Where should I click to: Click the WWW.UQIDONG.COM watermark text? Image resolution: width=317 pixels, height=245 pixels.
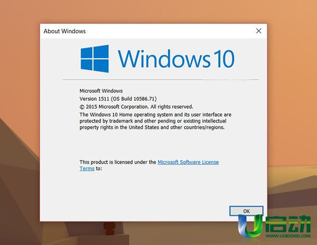[288, 235]
